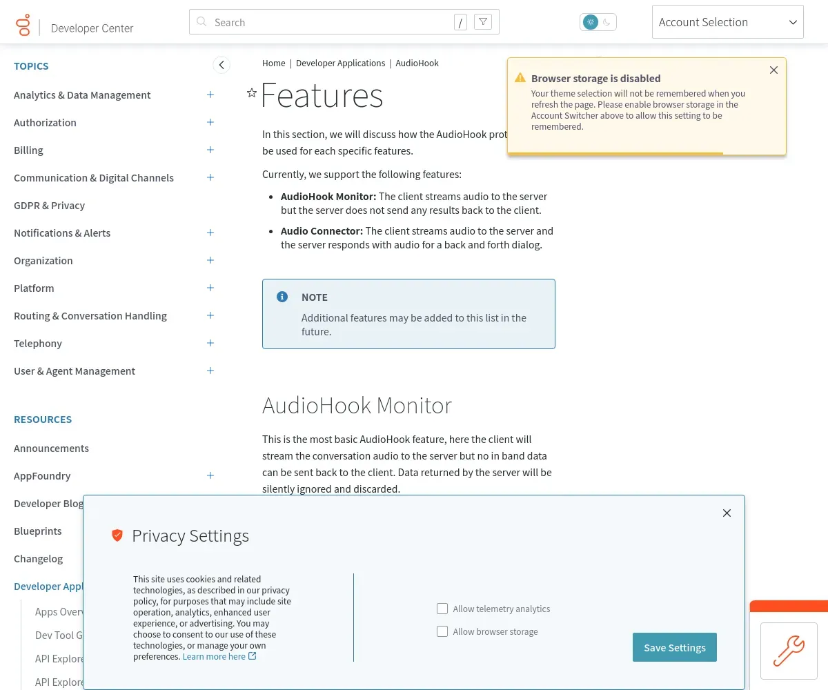This screenshot has width=828, height=690.
Task: Click the Developer Center title link
Action: pyautogui.click(x=92, y=28)
